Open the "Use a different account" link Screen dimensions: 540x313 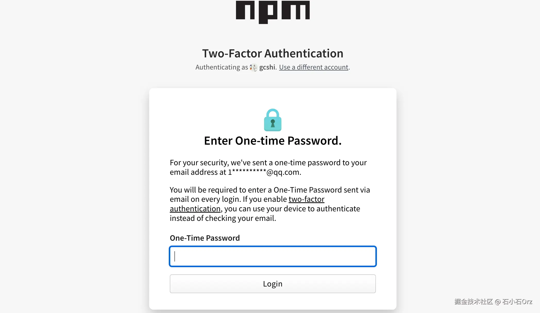(314, 67)
